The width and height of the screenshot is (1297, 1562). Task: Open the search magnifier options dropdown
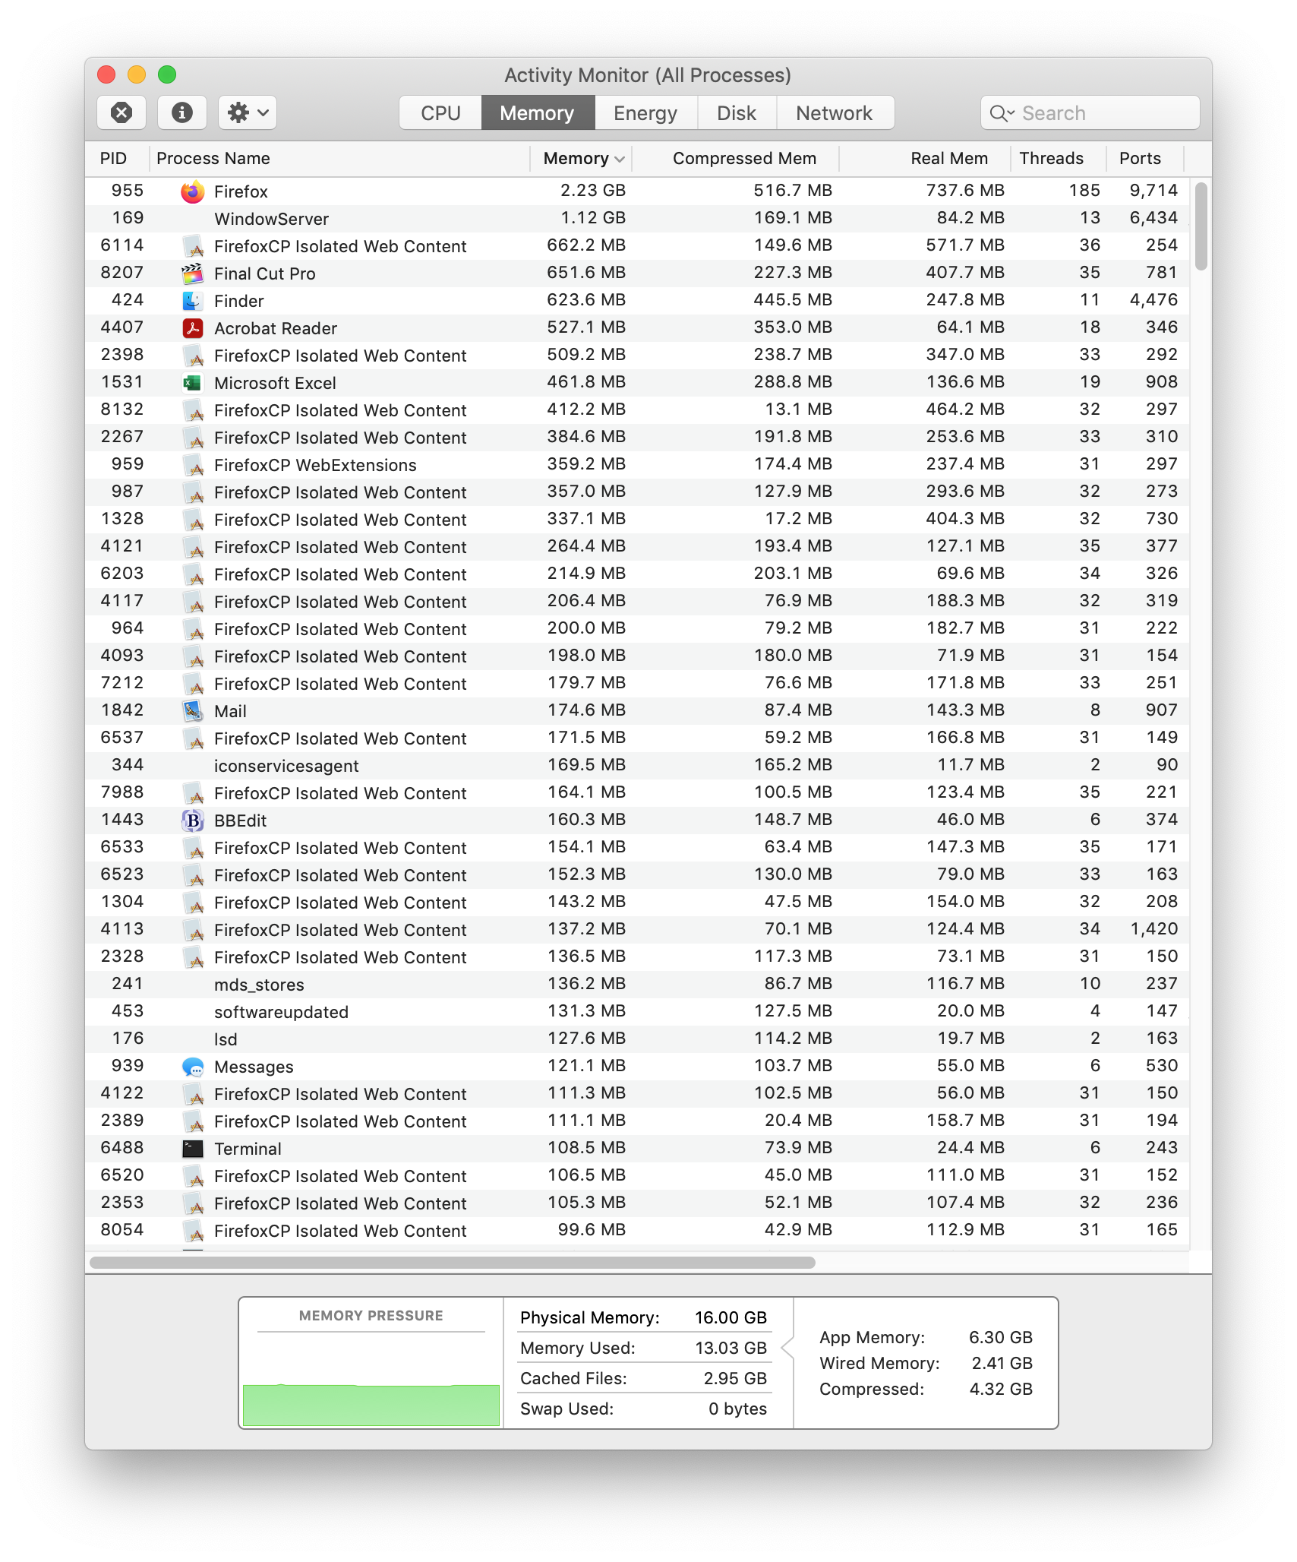pos(1002,113)
